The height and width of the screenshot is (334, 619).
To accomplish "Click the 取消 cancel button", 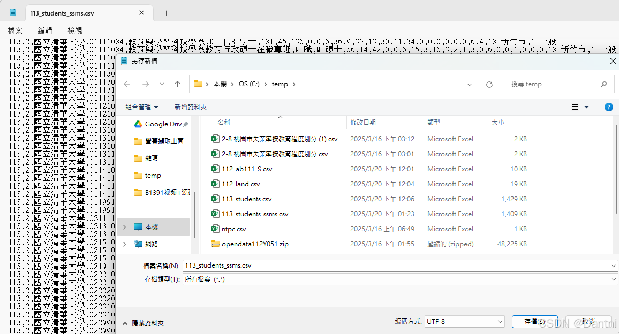I will click(x=588, y=322).
